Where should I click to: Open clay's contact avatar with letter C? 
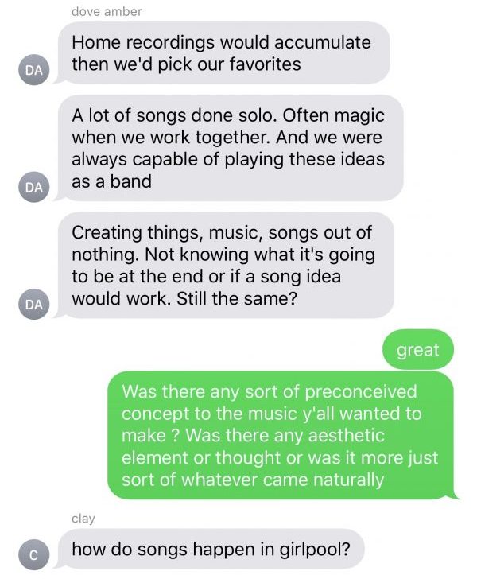click(33, 554)
